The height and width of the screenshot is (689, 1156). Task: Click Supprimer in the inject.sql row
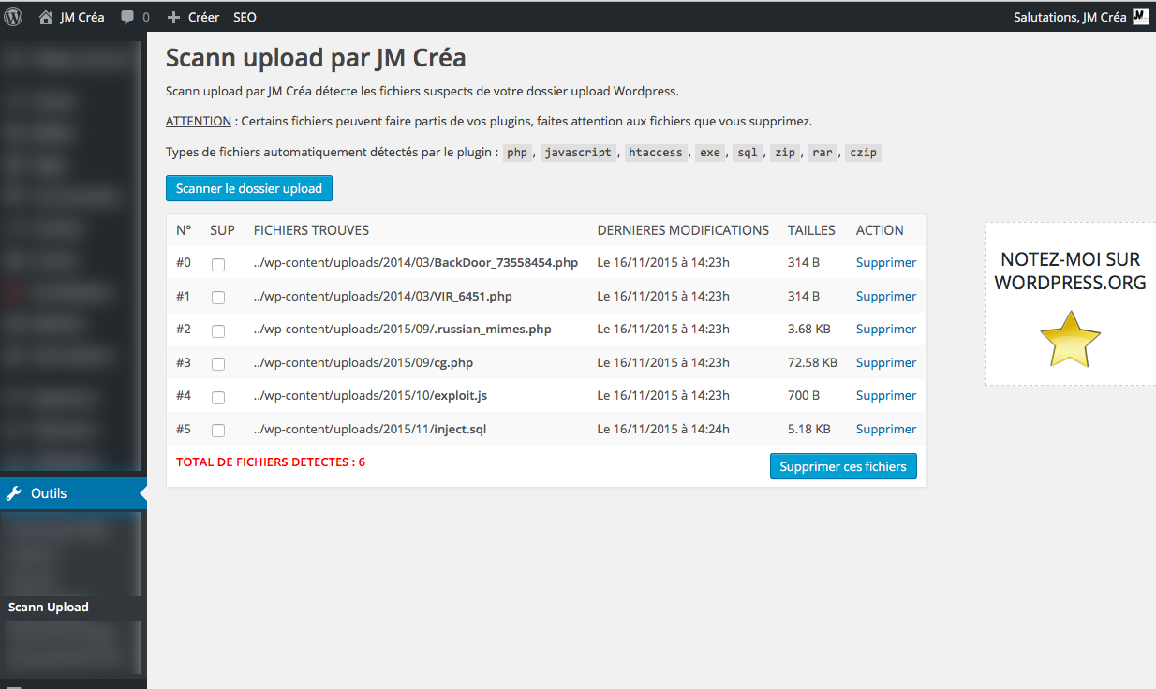tap(886, 429)
